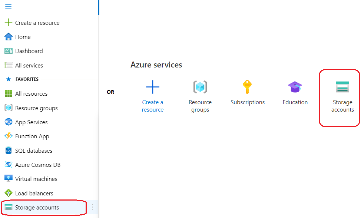This screenshot has height=218, width=364.
Task: Click the Home house icon
Action: tap(9, 37)
